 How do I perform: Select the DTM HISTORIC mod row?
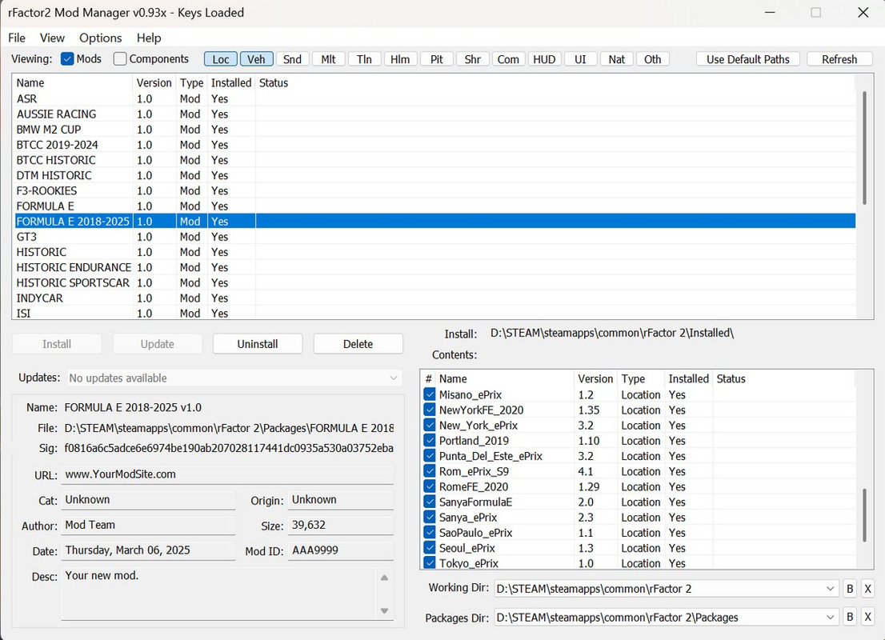coord(434,175)
